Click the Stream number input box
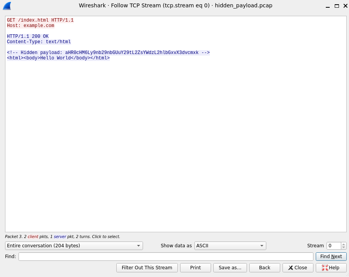 [x=334, y=246]
